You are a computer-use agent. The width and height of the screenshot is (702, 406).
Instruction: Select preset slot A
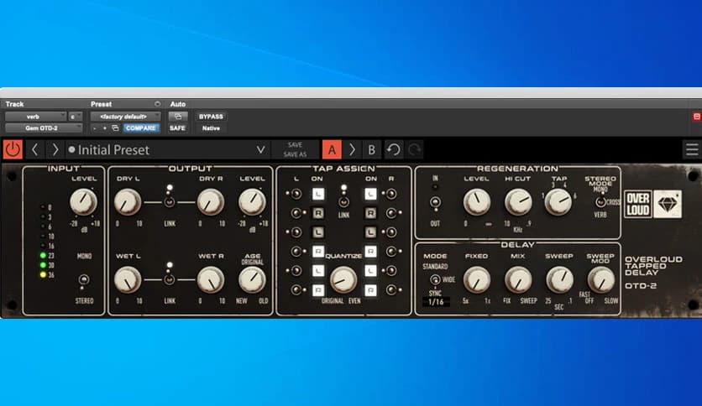pyautogui.click(x=332, y=149)
